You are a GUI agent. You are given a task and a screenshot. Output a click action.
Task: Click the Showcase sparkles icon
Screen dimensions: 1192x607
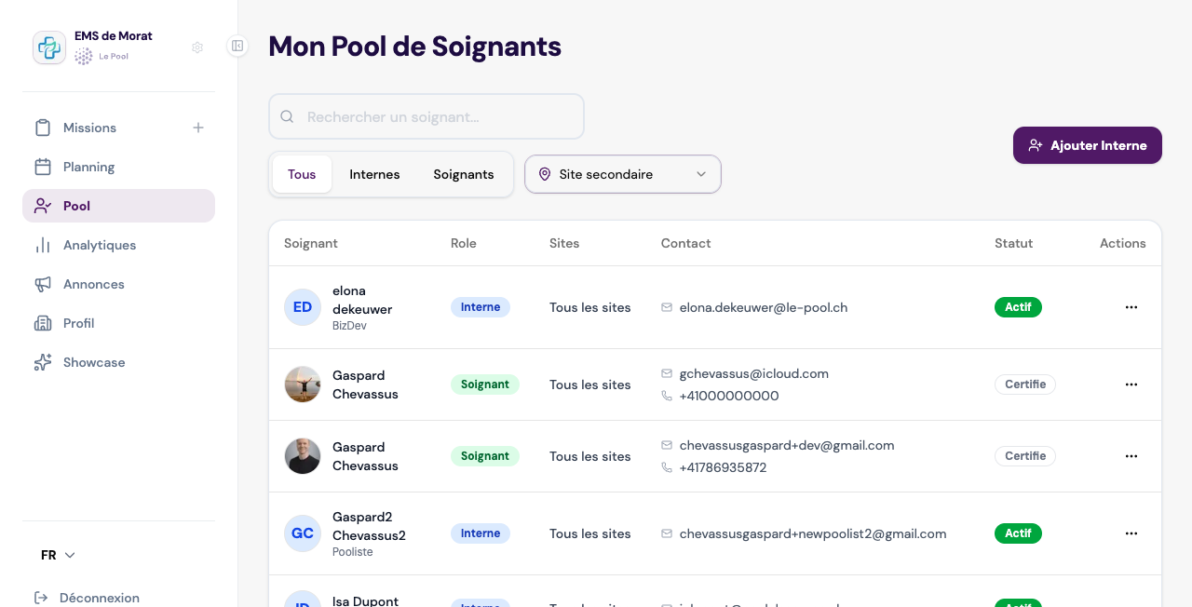point(43,362)
